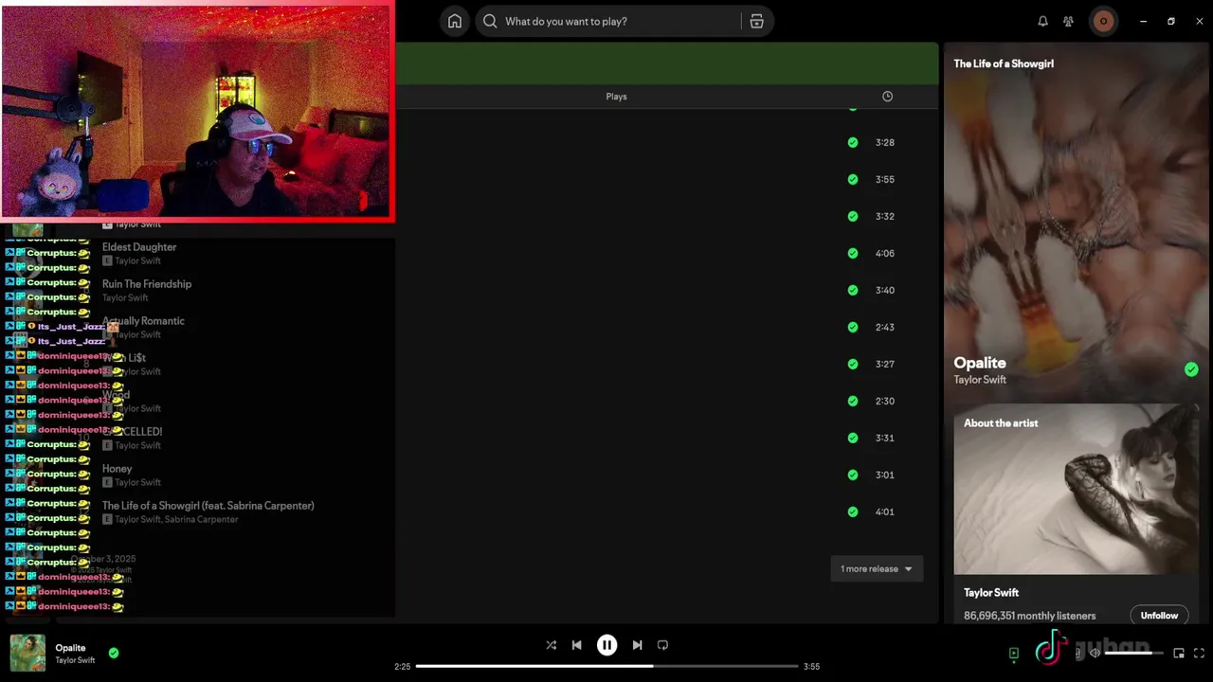This screenshot has height=682, width=1213.
Task: Open Taylor Swift link under Opalite panel title
Action: (x=980, y=380)
